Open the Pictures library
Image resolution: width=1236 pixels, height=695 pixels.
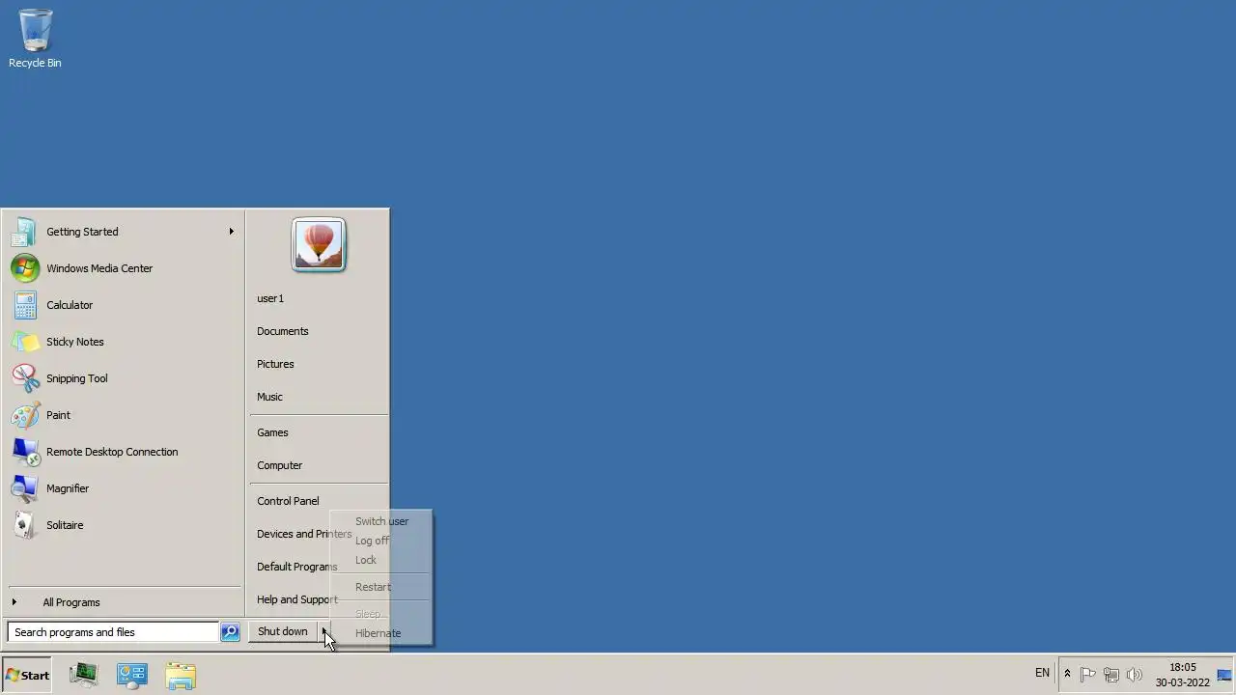pos(319,364)
